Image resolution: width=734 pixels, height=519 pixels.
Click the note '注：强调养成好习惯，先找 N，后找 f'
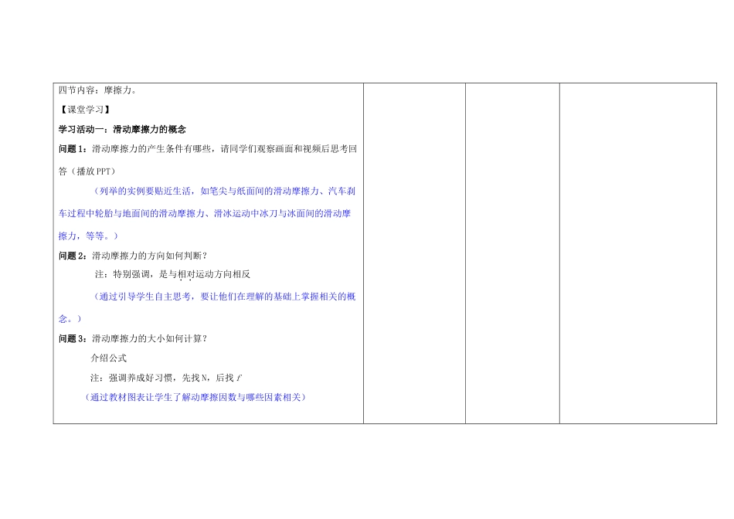(166, 378)
